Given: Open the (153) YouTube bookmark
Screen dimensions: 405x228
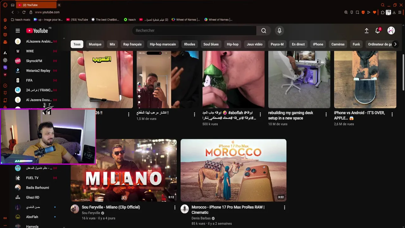Looking at the screenshot, I should click(77, 20).
